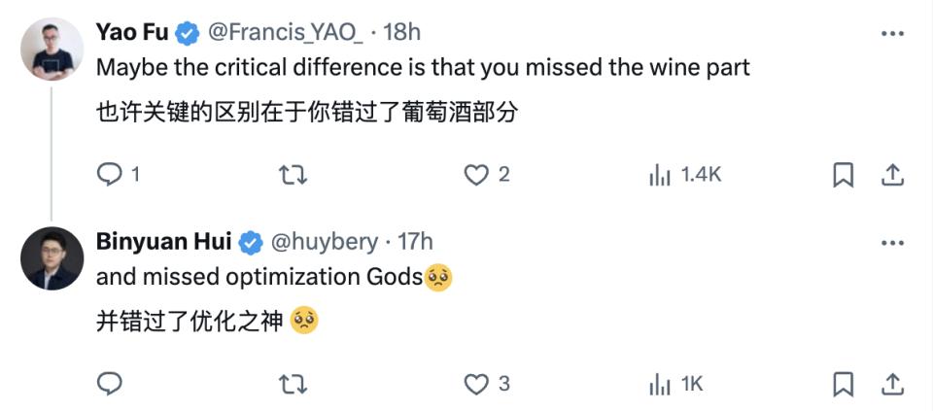Click the @Francis_YAO_ handle
933x411 pixels.
click(286, 32)
